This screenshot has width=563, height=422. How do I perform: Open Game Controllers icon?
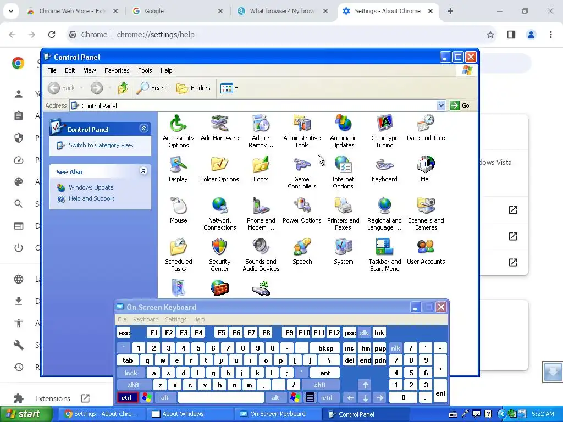point(302,172)
